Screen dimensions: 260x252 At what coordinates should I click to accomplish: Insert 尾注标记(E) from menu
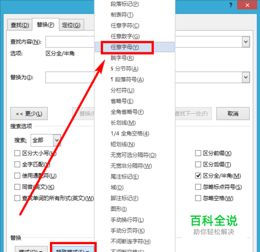(135, 177)
